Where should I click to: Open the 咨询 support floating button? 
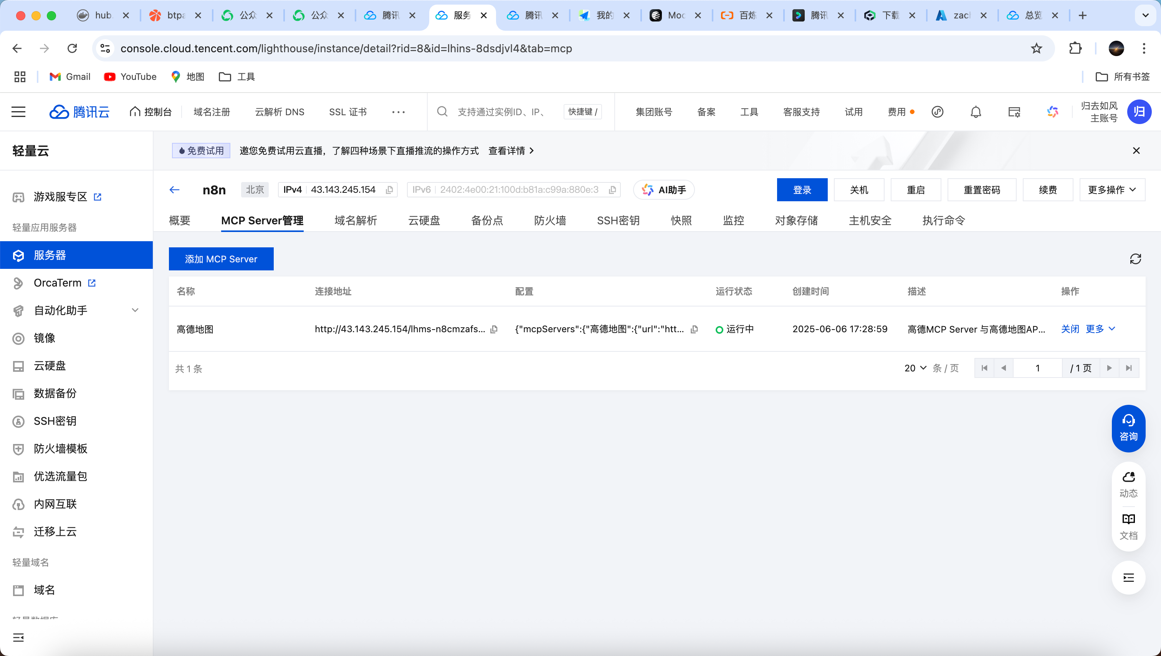point(1128,428)
